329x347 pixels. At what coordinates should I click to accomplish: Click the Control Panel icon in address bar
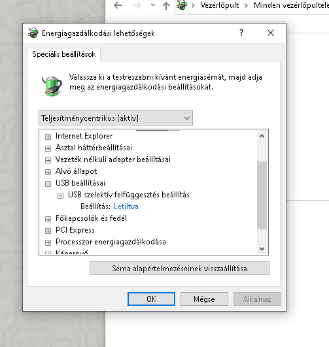click(182, 5)
